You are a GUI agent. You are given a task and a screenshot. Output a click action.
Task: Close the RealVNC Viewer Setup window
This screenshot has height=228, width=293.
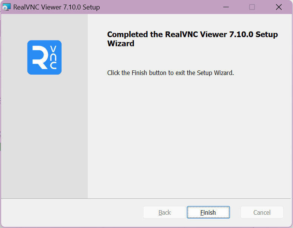click(279, 7)
